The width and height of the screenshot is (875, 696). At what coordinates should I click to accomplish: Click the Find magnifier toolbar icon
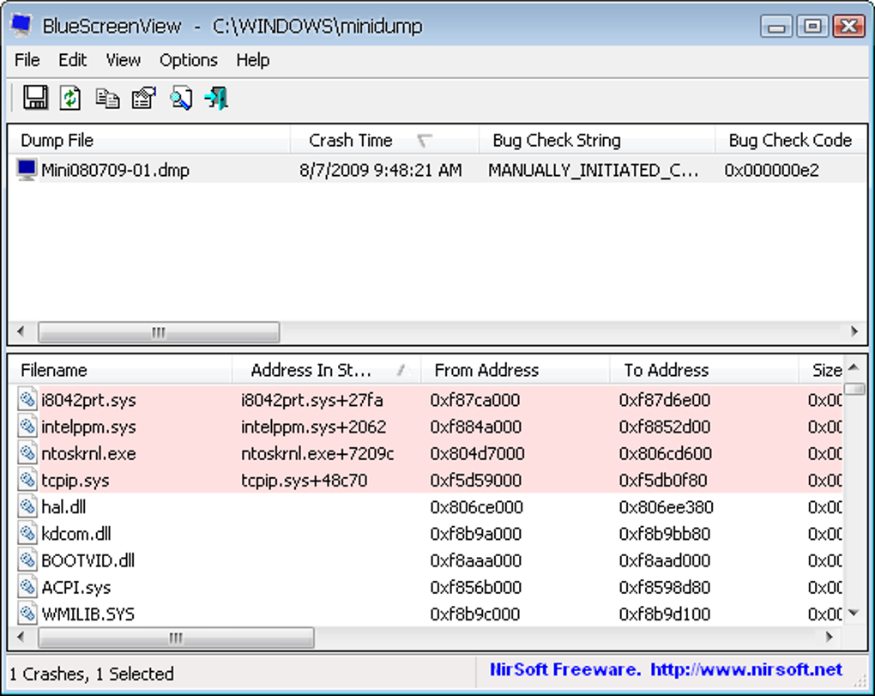[181, 98]
